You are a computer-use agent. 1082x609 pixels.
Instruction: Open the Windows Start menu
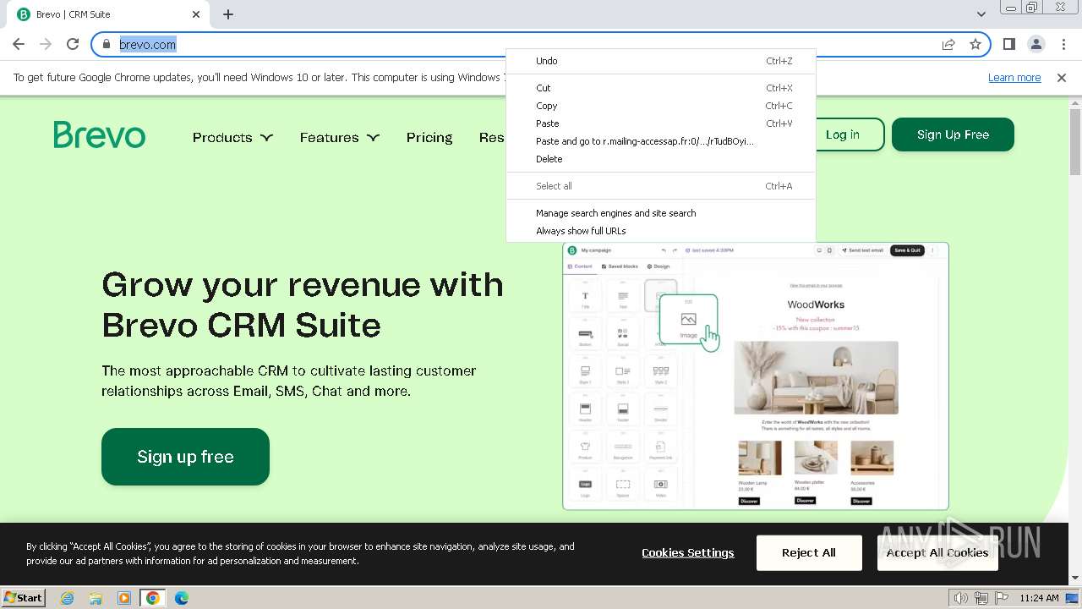(24, 597)
